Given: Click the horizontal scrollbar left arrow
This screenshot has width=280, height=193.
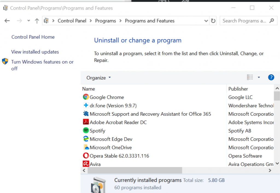Looking at the screenshot, I should [x=84, y=170].
